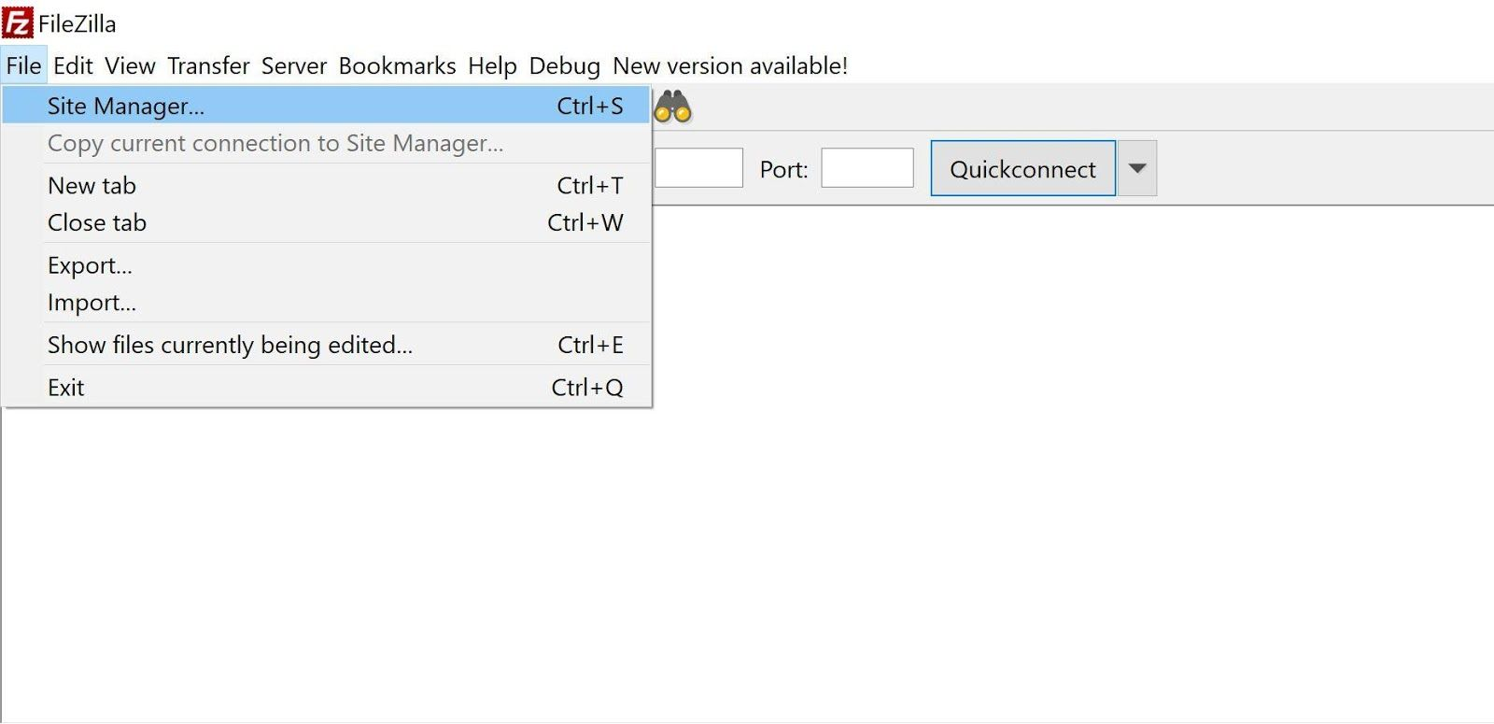Click the Quickconnect button

coord(1022,168)
